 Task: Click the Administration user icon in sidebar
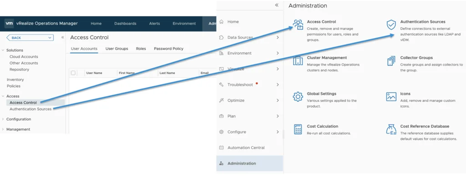[x=221, y=163]
